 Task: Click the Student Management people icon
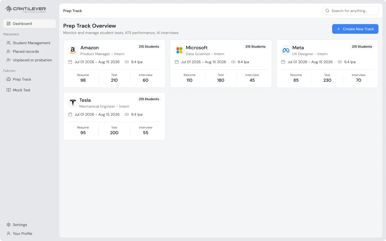click(9, 43)
